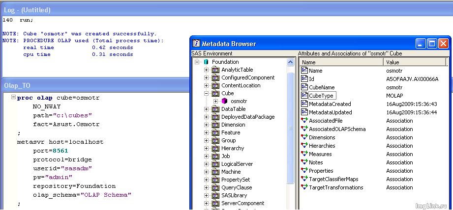Viewport: 453px width, 210px height.
Task: Expand the Dimension tree node
Action: pos(207,125)
